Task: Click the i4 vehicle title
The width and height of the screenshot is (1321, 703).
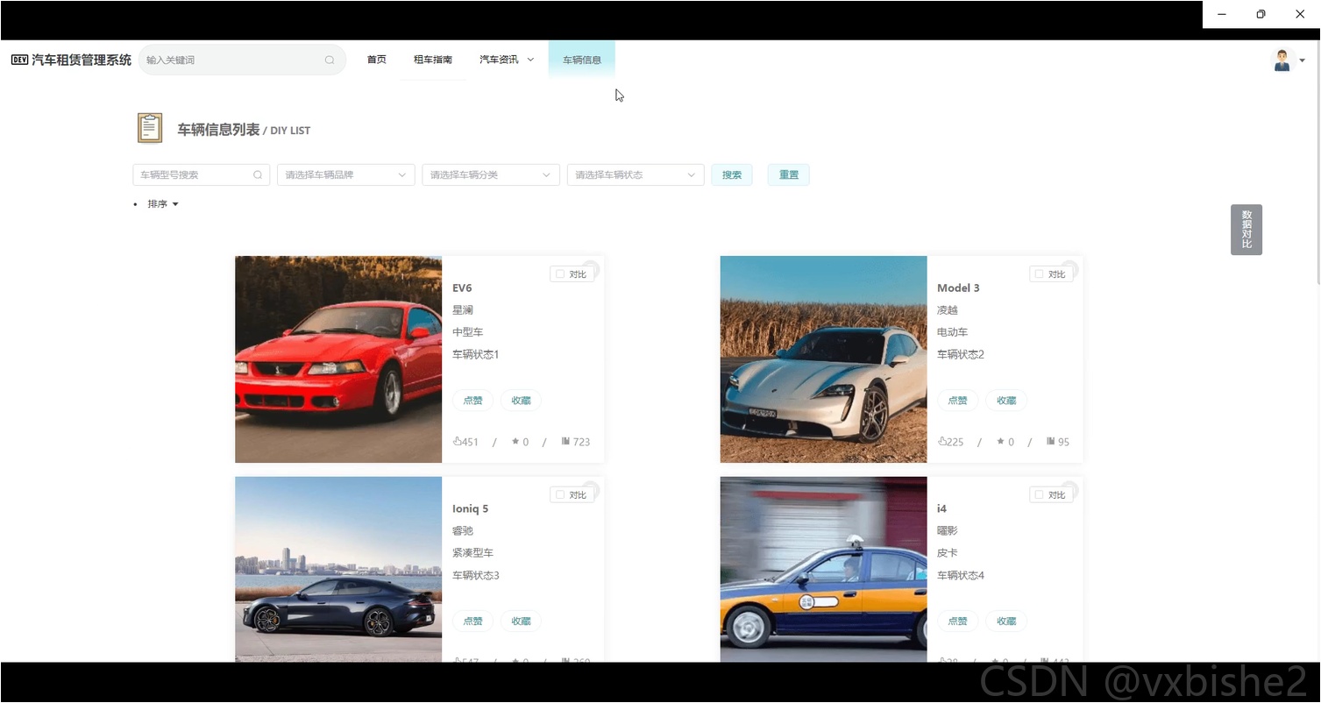Action: [941, 509]
